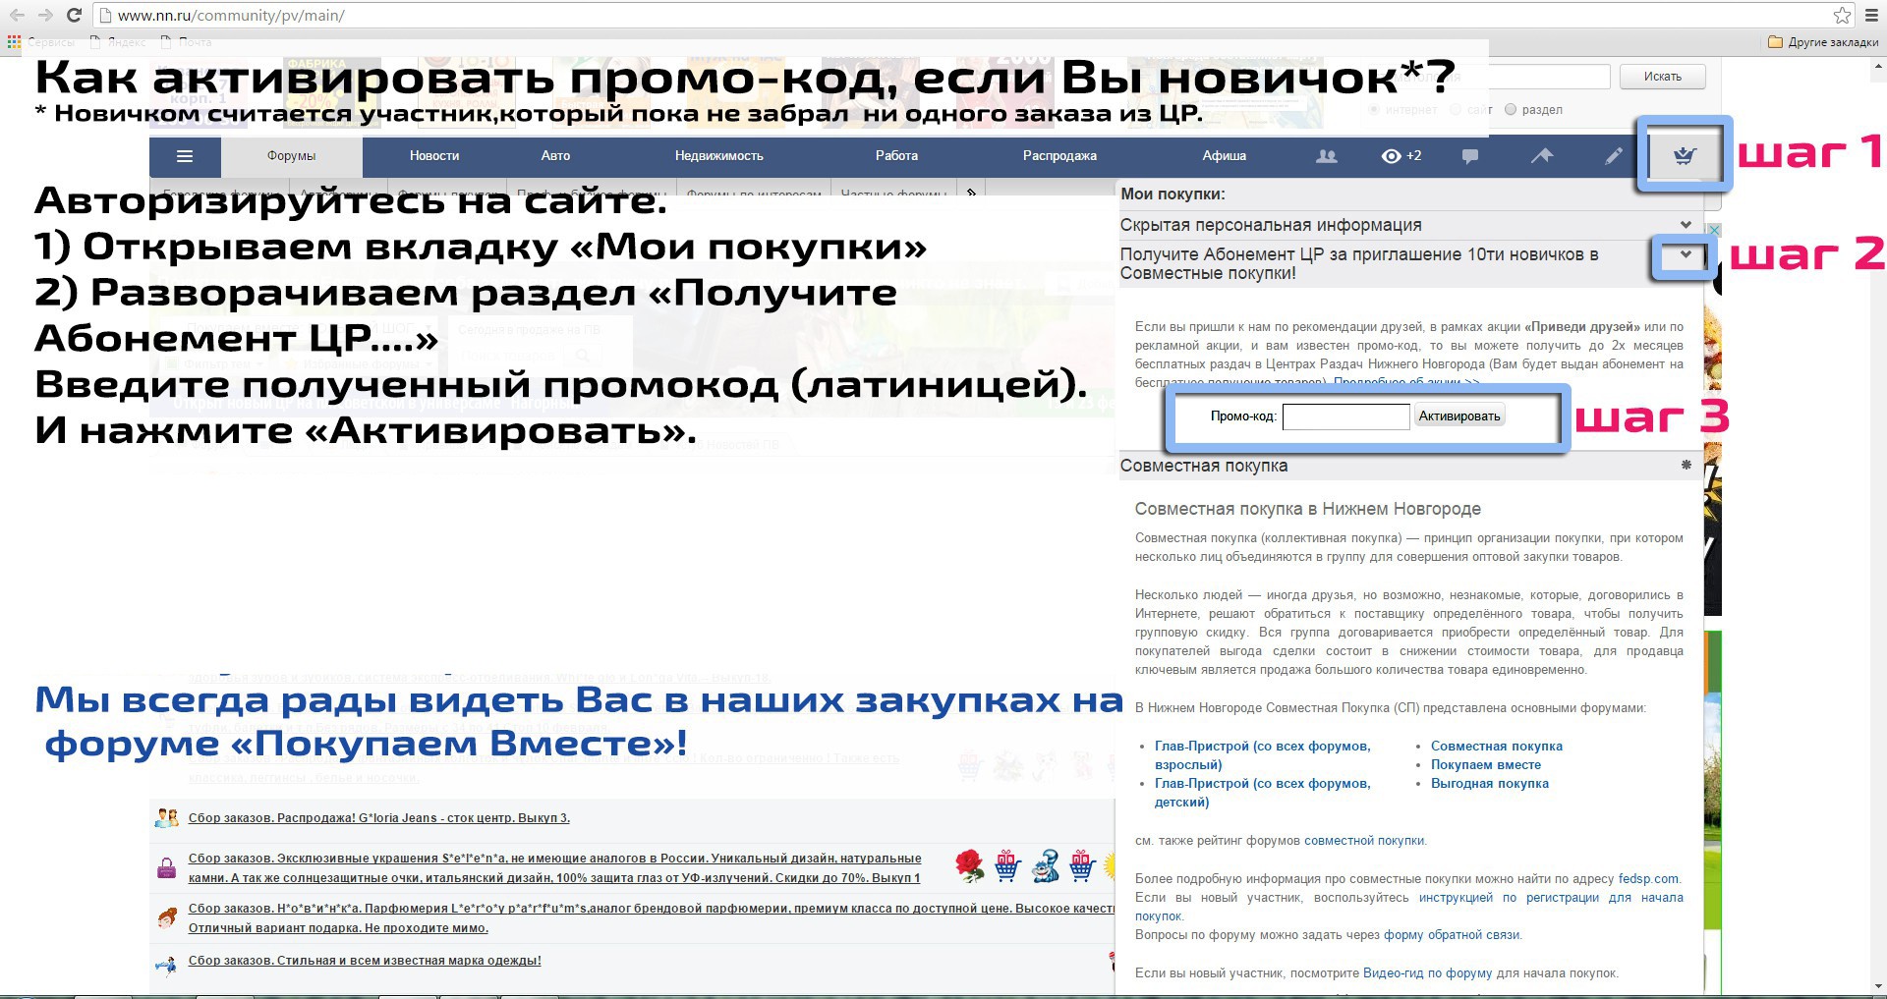
Task: Click the Активировать promo-code button
Action: (1459, 416)
